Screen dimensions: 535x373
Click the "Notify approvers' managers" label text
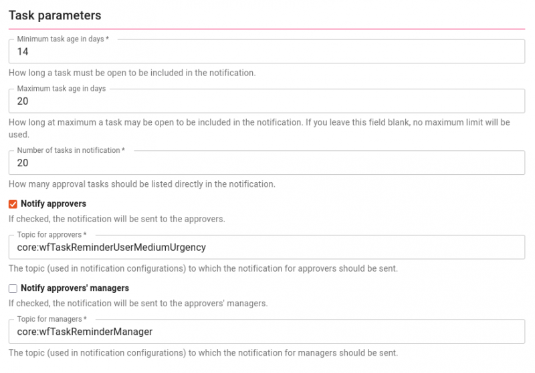pyautogui.click(x=75, y=288)
